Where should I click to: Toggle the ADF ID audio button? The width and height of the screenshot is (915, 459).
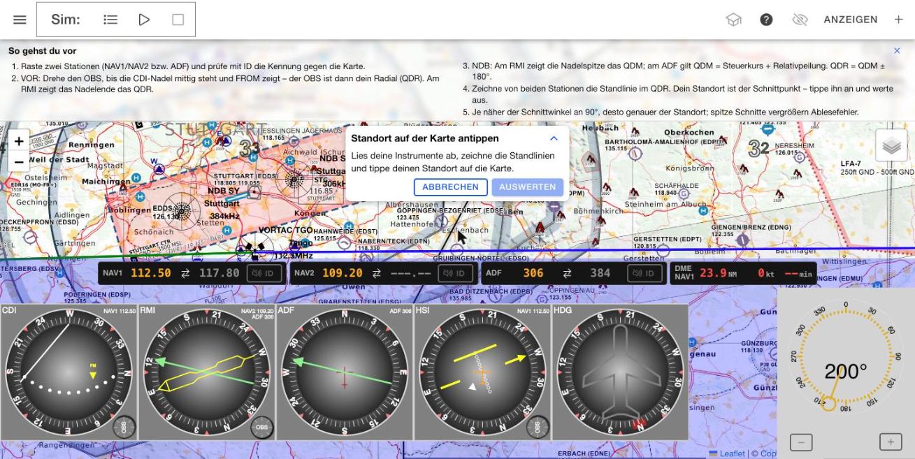point(644,273)
